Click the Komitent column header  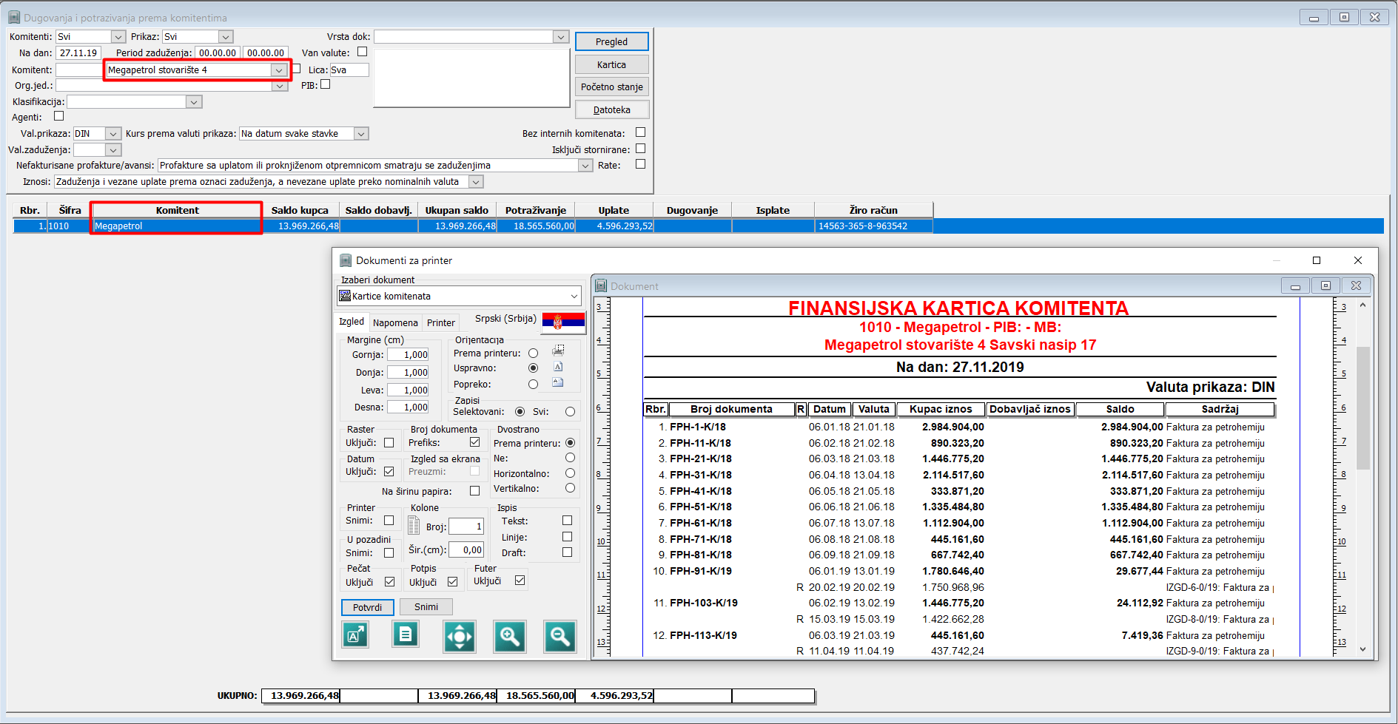pyautogui.click(x=178, y=210)
